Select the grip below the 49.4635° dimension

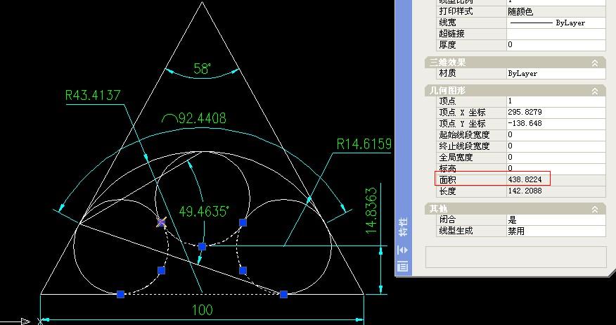tap(202, 247)
